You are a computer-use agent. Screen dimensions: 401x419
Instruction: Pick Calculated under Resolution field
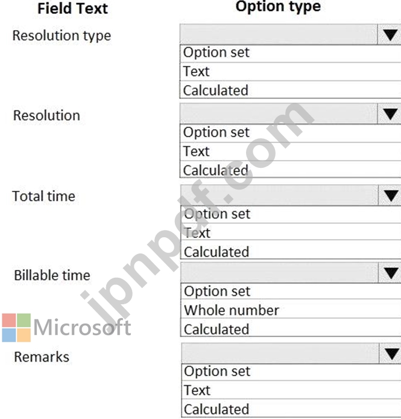coord(291,169)
